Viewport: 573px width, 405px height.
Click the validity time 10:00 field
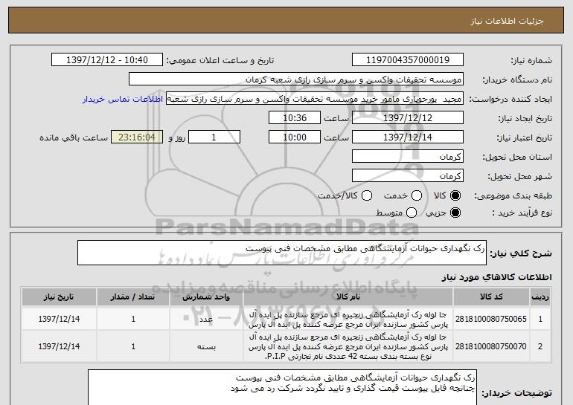295,137
